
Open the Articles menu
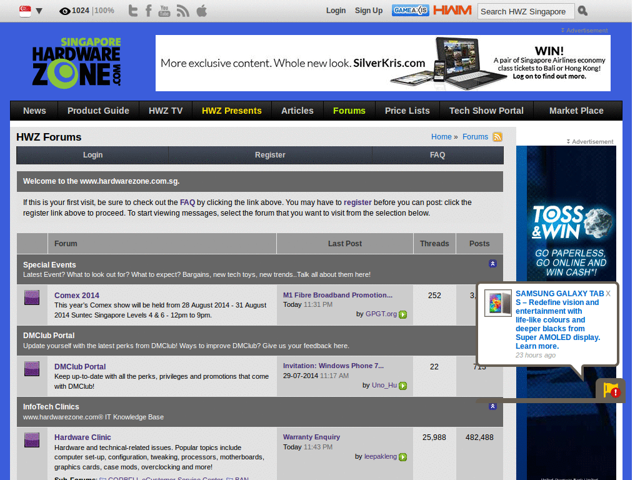coord(297,111)
